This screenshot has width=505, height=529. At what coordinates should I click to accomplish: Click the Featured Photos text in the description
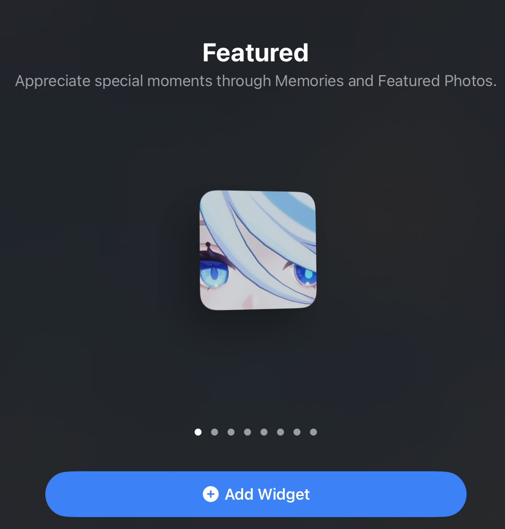(x=437, y=81)
